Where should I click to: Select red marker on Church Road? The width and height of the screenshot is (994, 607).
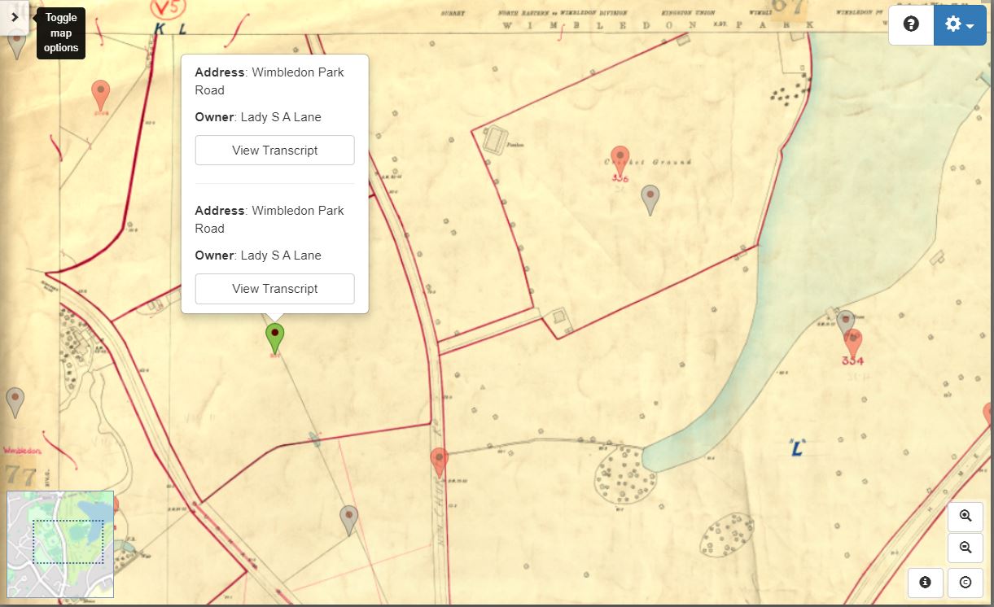(x=439, y=461)
